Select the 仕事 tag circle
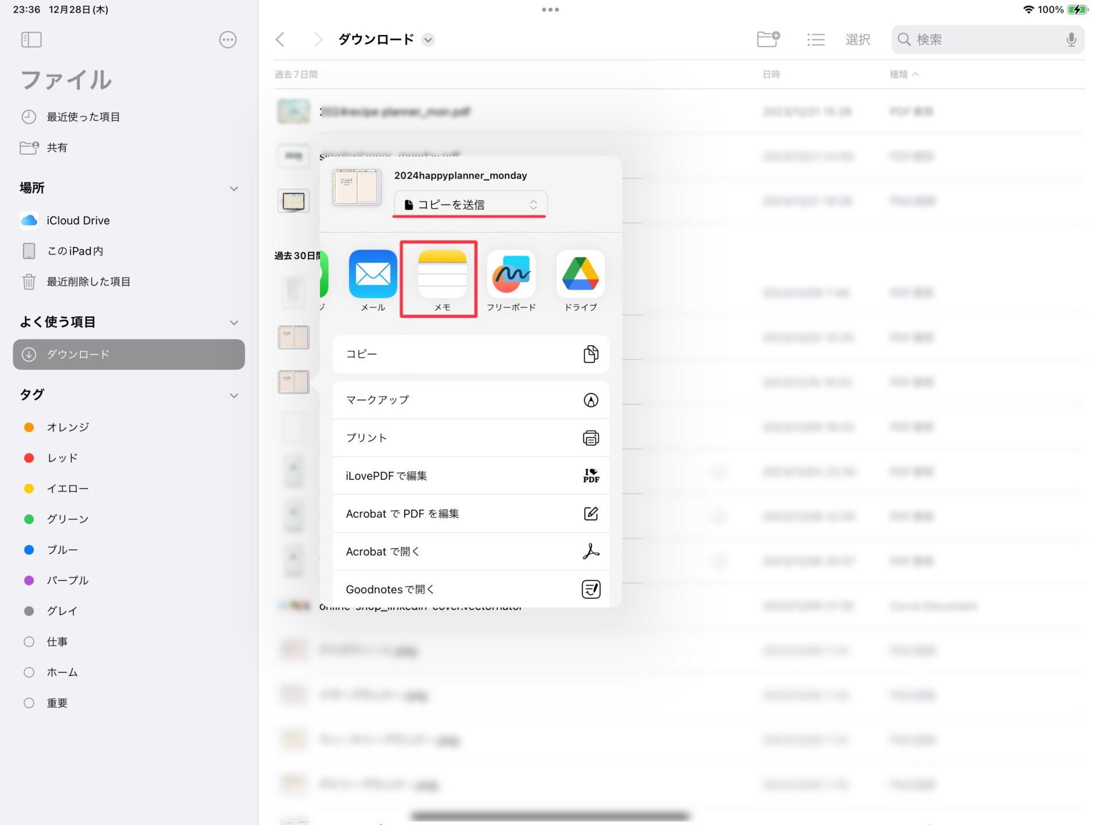Image resolution: width=1101 pixels, height=825 pixels. 29,642
